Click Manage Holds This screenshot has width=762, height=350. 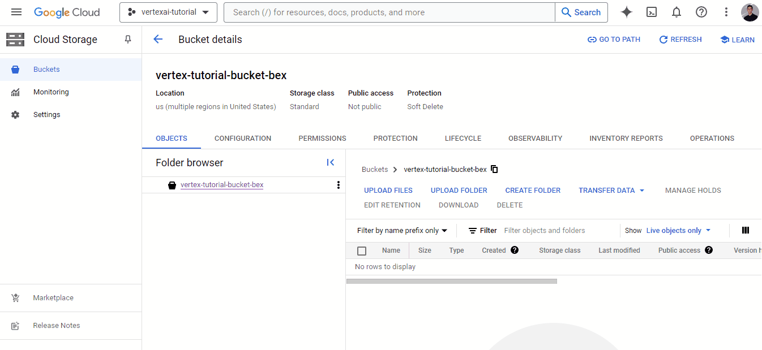[x=693, y=191]
